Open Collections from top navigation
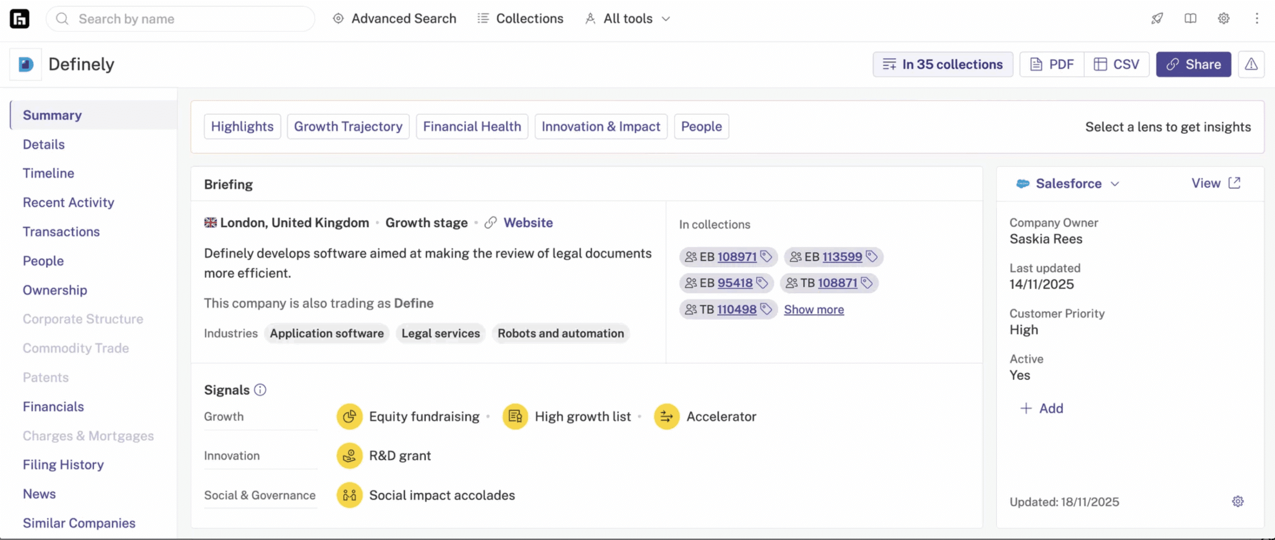1275x540 pixels. (520, 18)
